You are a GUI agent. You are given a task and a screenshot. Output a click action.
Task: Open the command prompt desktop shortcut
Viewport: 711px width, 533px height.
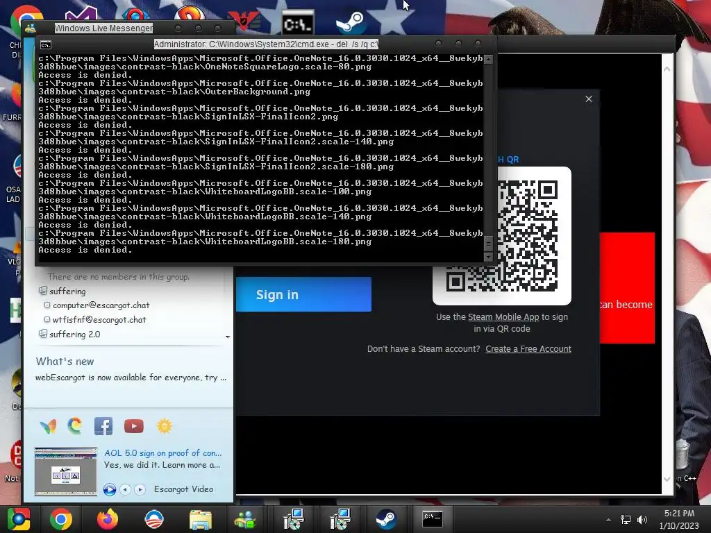point(297,23)
